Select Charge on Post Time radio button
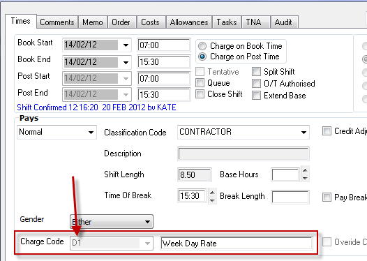Image resolution: width=367 pixels, height=261 pixels. (x=202, y=57)
